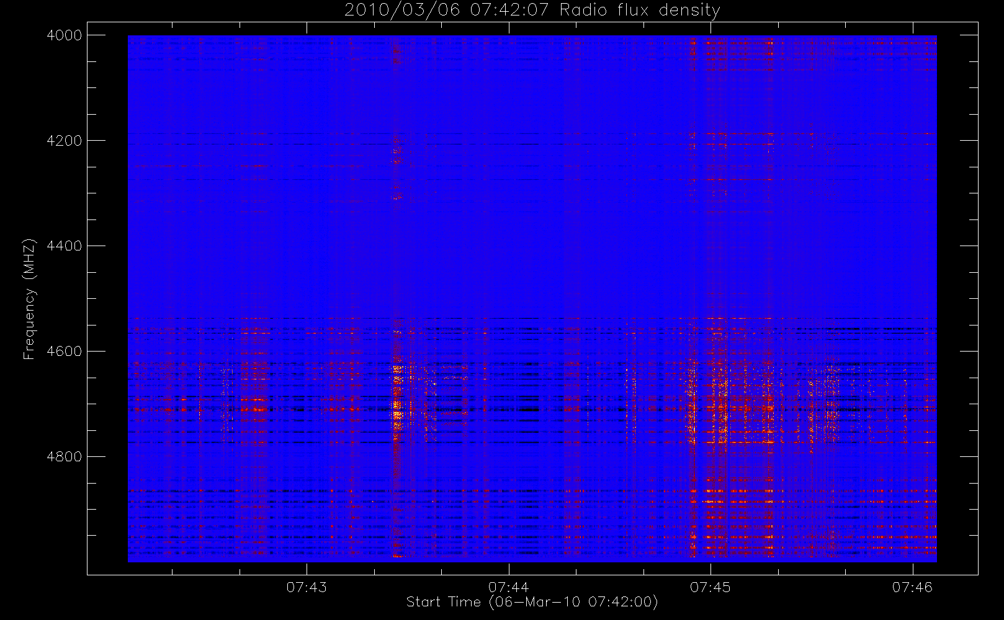This screenshot has width=1004, height=620.
Task: Select the "Frequency (MHZ)" y-axis label
Action: tap(29, 299)
